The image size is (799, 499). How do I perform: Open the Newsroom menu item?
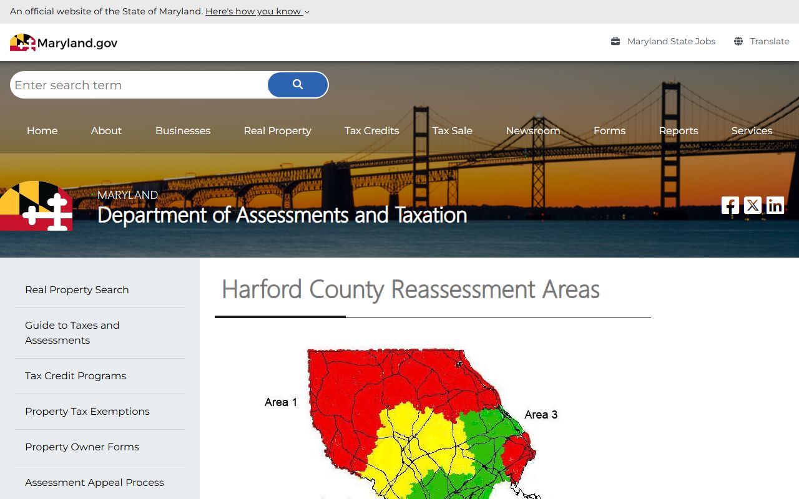pyautogui.click(x=533, y=130)
